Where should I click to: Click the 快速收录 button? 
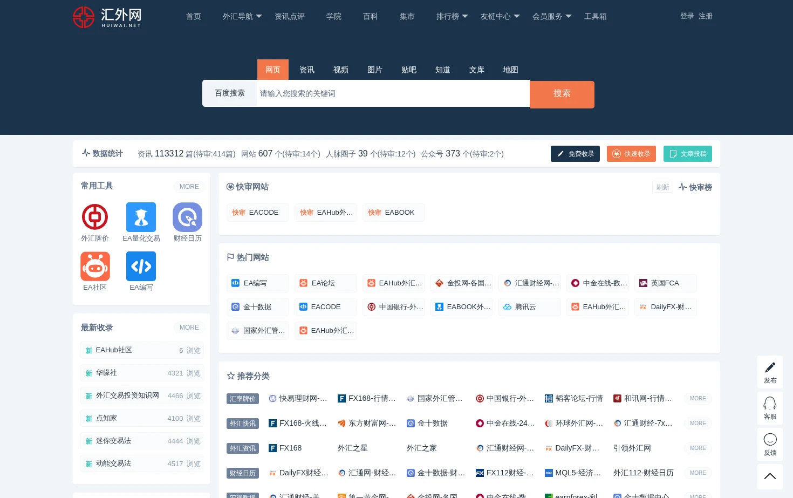(x=631, y=154)
